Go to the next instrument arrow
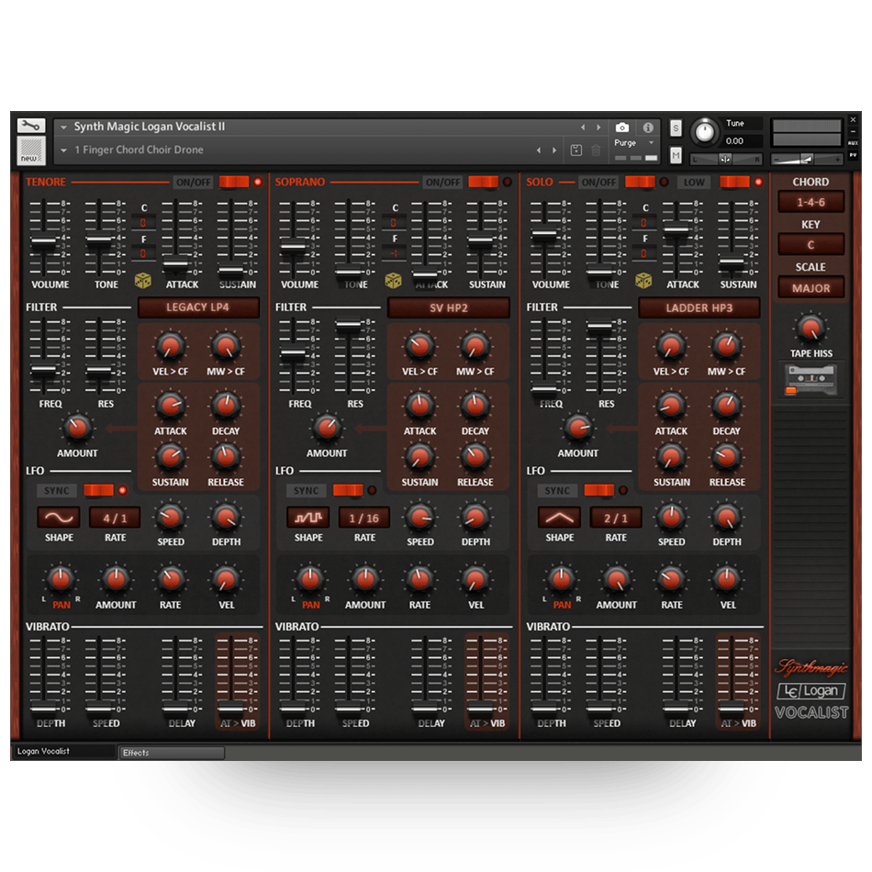The width and height of the screenshot is (872, 872). 598,128
